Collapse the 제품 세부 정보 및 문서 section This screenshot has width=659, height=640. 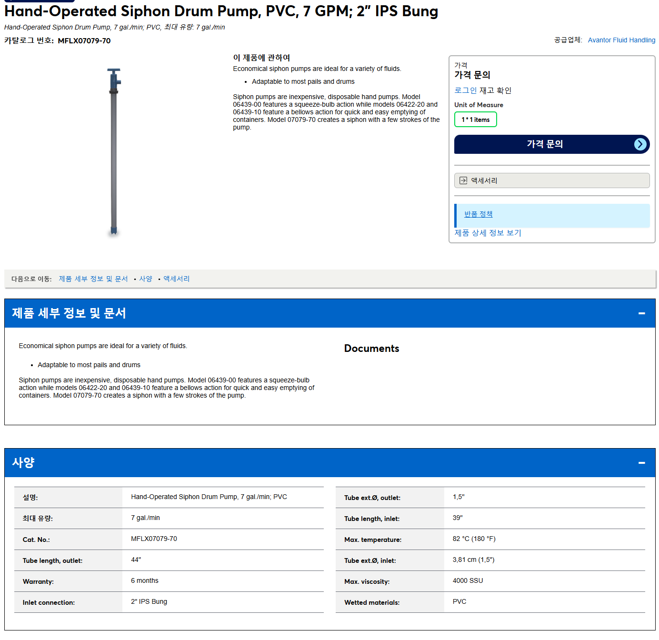click(x=641, y=313)
